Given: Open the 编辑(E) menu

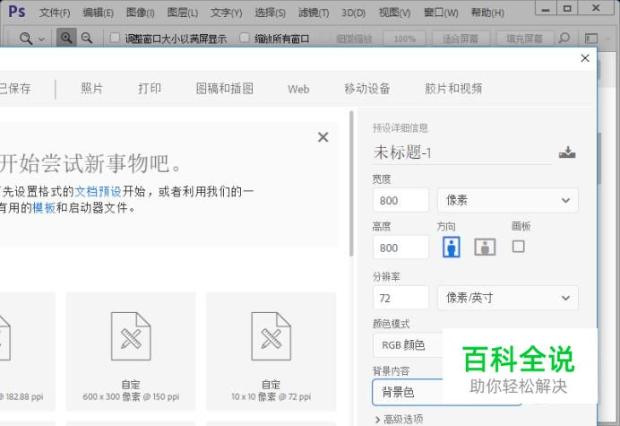Looking at the screenshot, I should [x=98, y=13].
